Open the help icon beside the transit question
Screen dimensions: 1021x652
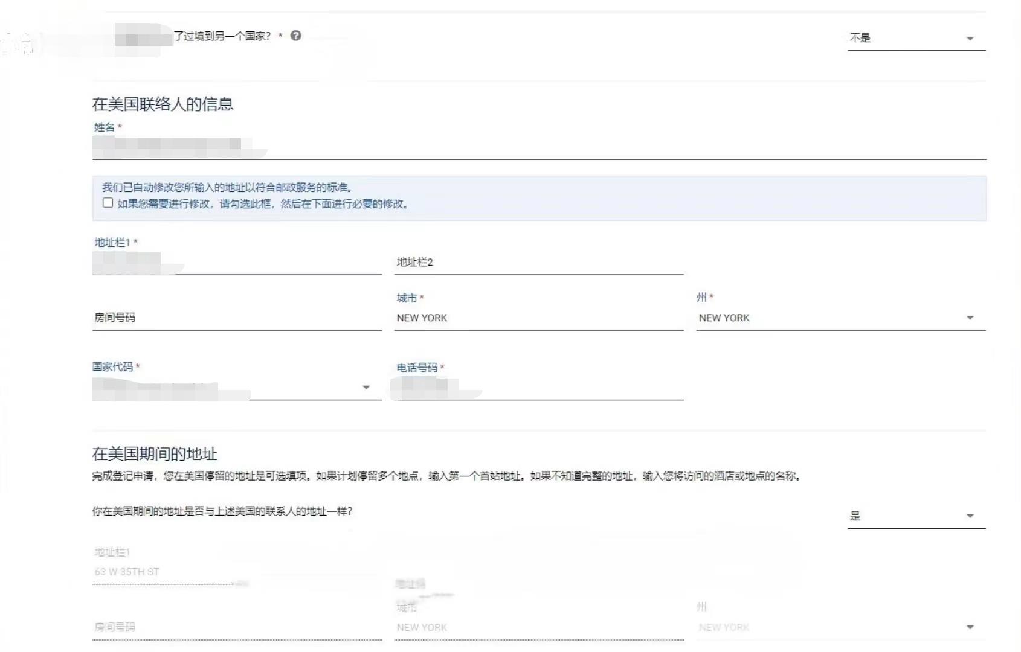tap(295, 36)
